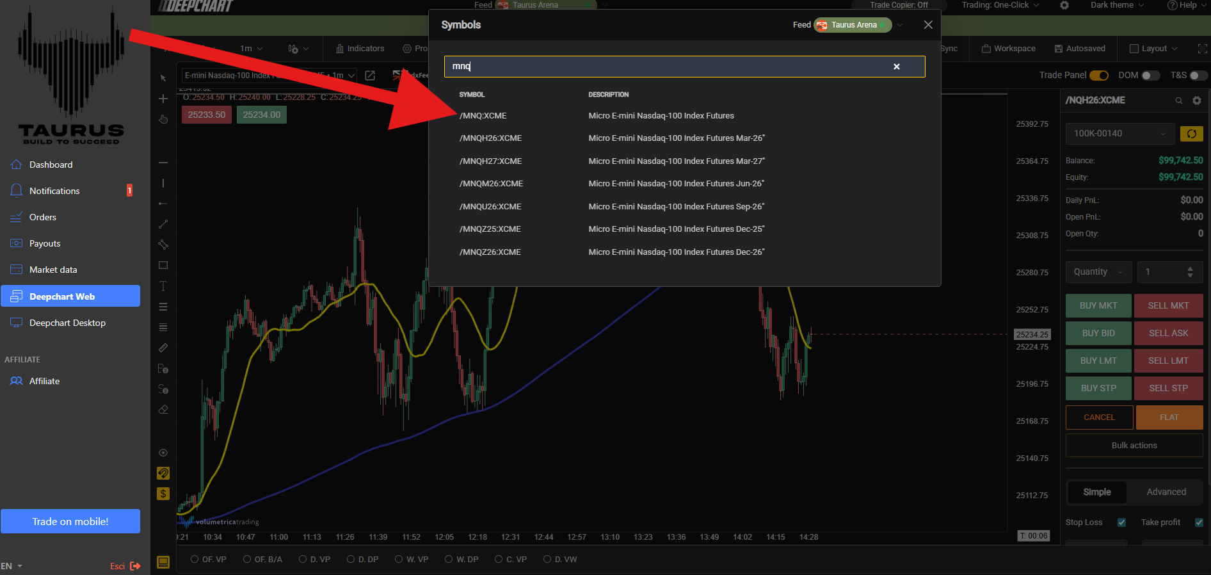This screenshot has height=575, width=1211.
Task: Click Trade on mobile! button
Action: pyautogui.click(x=70, y=521)
